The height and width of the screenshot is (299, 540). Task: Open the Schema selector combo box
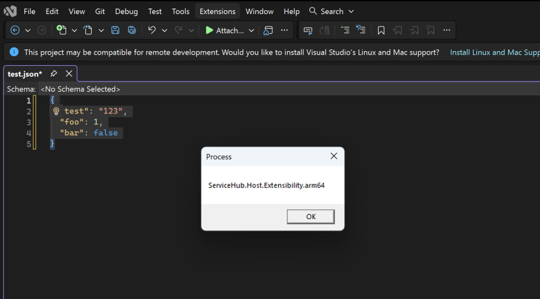click(x=289, y=89)
